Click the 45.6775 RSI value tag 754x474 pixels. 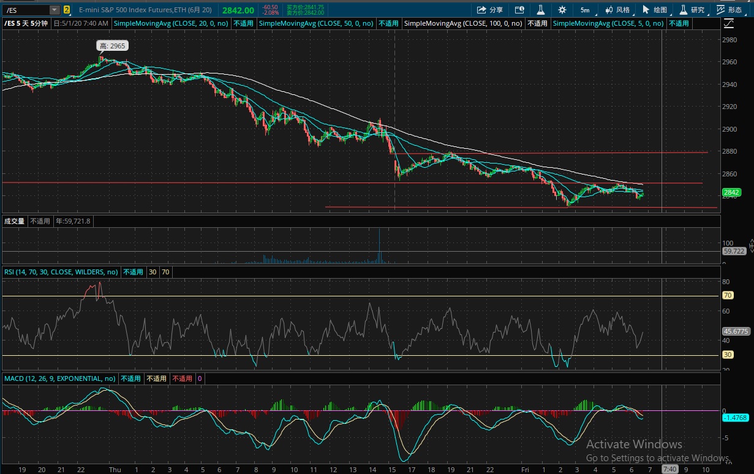coord(736,331)
